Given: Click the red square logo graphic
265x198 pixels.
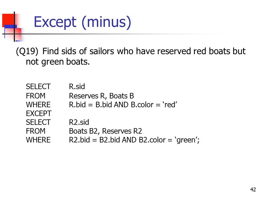Looking at the screenshot, I should coord(8,20).
